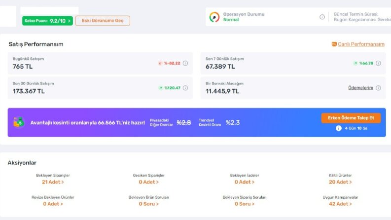This screenshot has height=220, width=391.
Task: Click Eski Görünüme Geç button
Action: tap(103, 21)
